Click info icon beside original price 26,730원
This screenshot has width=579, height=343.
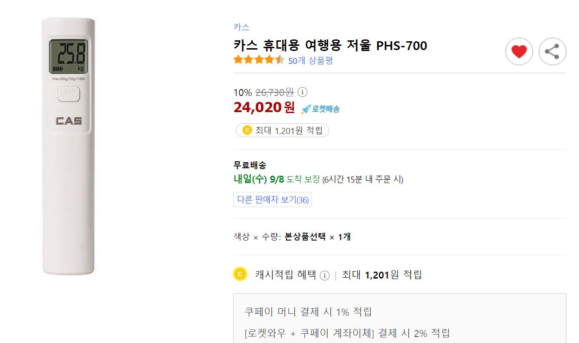[302, 92]
